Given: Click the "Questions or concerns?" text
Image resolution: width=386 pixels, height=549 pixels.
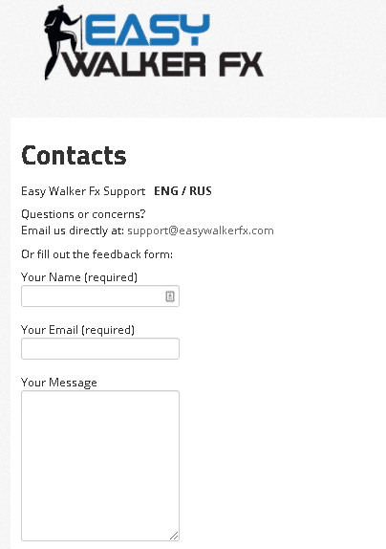Looking at the screenshot, I should point(83,214).
